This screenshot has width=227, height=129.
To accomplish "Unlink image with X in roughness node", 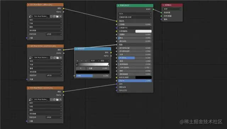I will 61,58.
